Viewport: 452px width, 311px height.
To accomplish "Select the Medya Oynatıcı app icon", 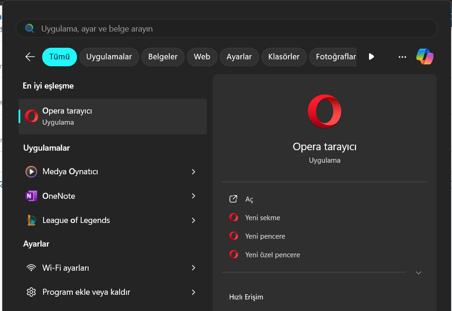I will coord(31,171).
